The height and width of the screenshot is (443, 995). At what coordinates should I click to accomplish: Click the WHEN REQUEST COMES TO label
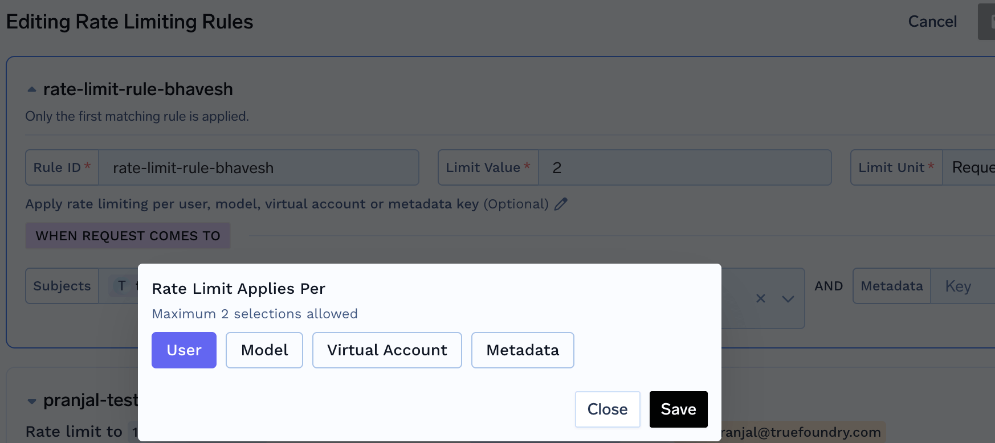128,235
